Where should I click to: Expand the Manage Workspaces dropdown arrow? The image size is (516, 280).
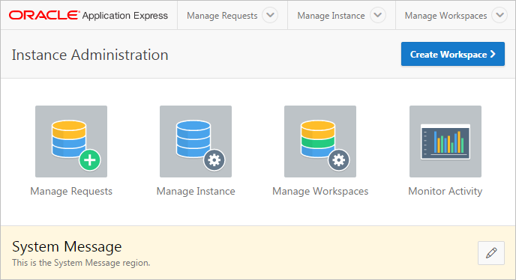[499, 15]
